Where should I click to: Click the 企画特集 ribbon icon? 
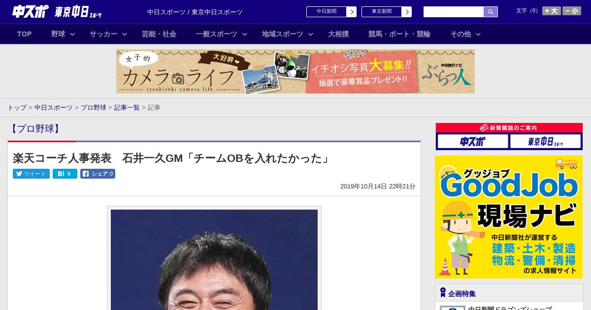click(443, 293)
